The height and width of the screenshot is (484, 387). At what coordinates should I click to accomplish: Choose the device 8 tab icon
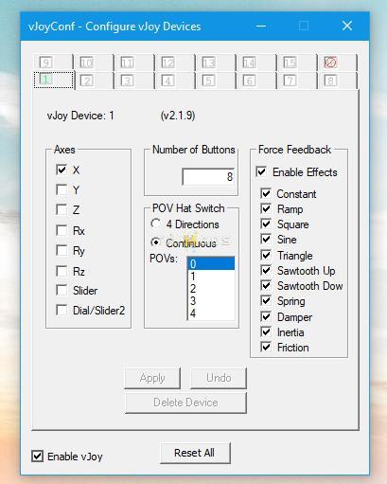(x=330, y=81)
